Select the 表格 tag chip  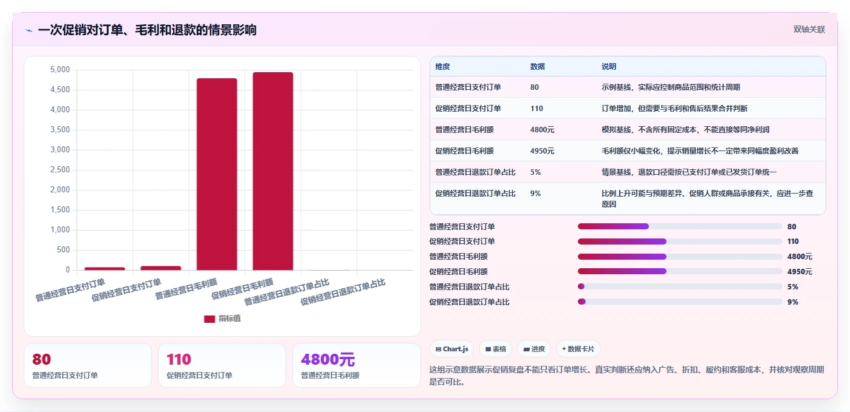point(495,349)
